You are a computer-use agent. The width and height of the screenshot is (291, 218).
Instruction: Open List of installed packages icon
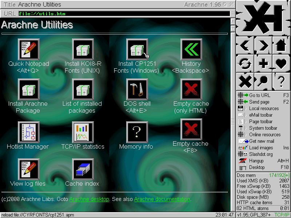(83, 89)
